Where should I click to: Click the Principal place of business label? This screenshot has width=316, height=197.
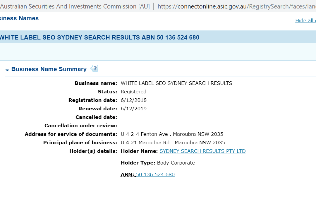coord(80,143)
